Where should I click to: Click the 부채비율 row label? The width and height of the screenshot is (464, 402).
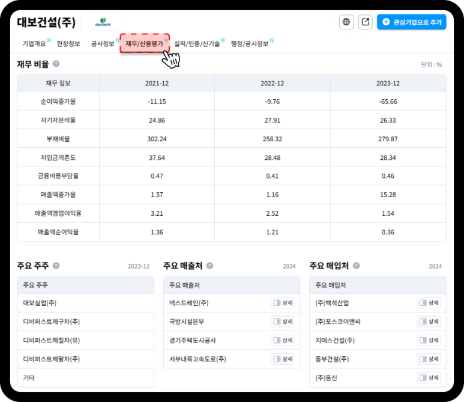click(58, 139)
